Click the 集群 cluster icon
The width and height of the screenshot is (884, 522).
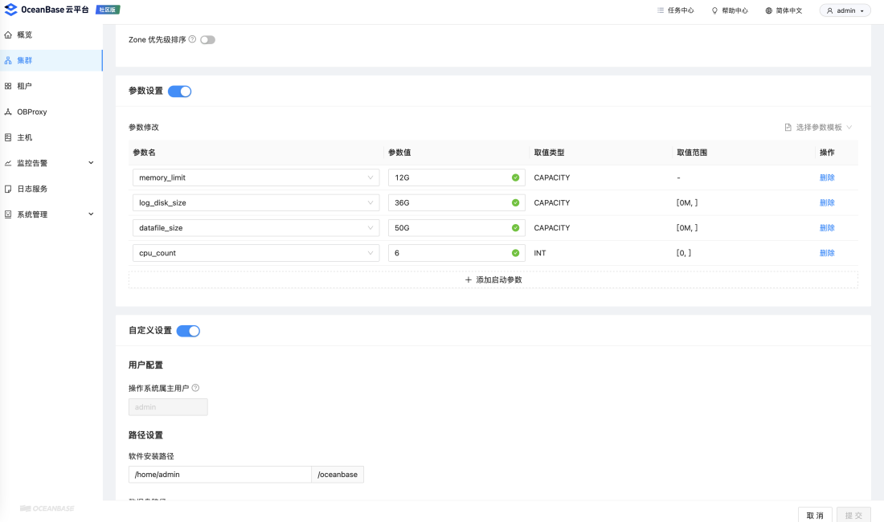point(8,60)
